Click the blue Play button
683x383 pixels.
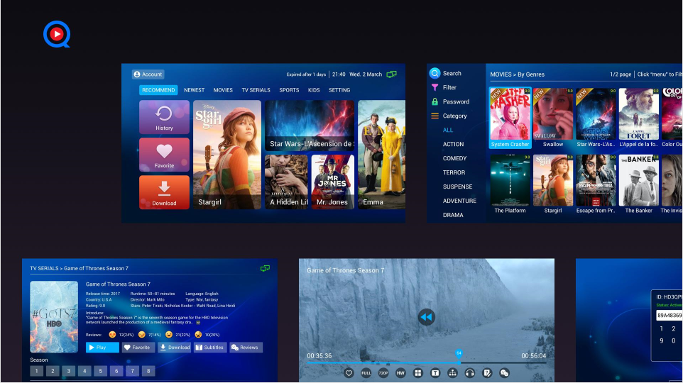102,348
